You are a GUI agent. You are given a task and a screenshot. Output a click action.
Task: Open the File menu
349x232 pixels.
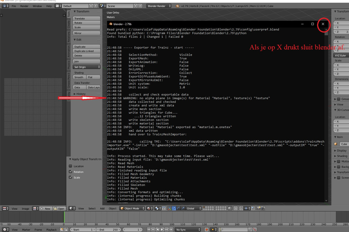coord(14,6)
